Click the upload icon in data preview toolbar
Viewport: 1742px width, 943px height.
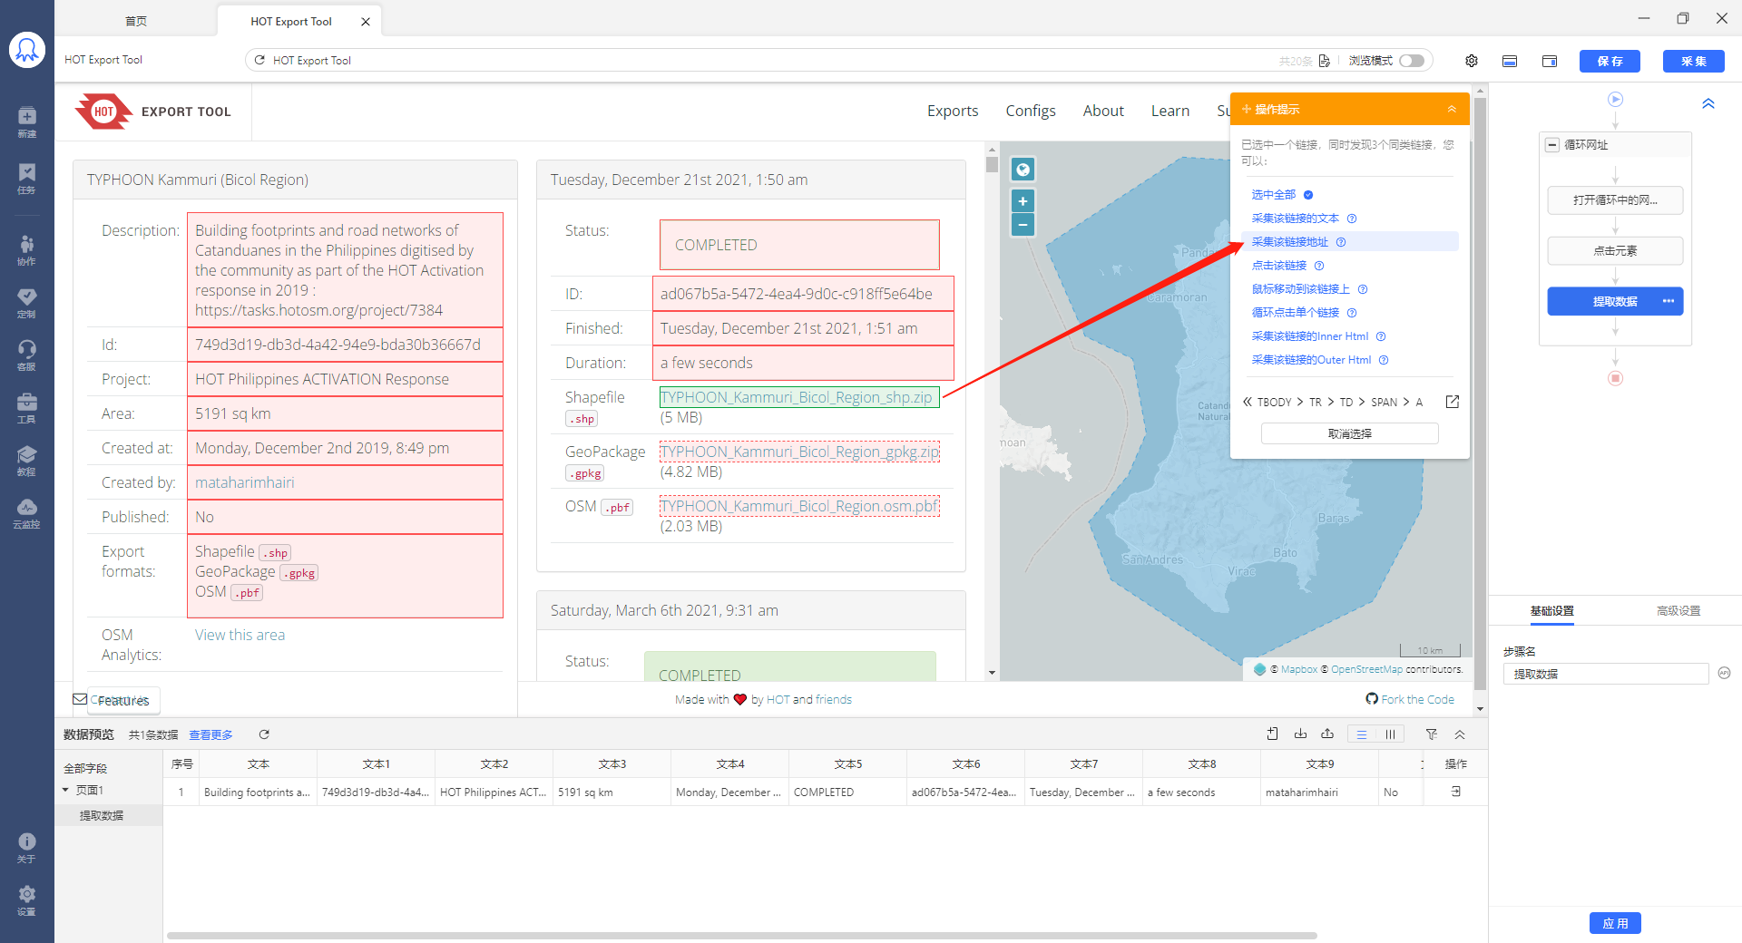[1327, 734]
